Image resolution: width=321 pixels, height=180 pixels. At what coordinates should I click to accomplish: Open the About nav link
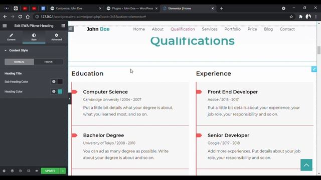pyautogui.click(x=157, y=29)
